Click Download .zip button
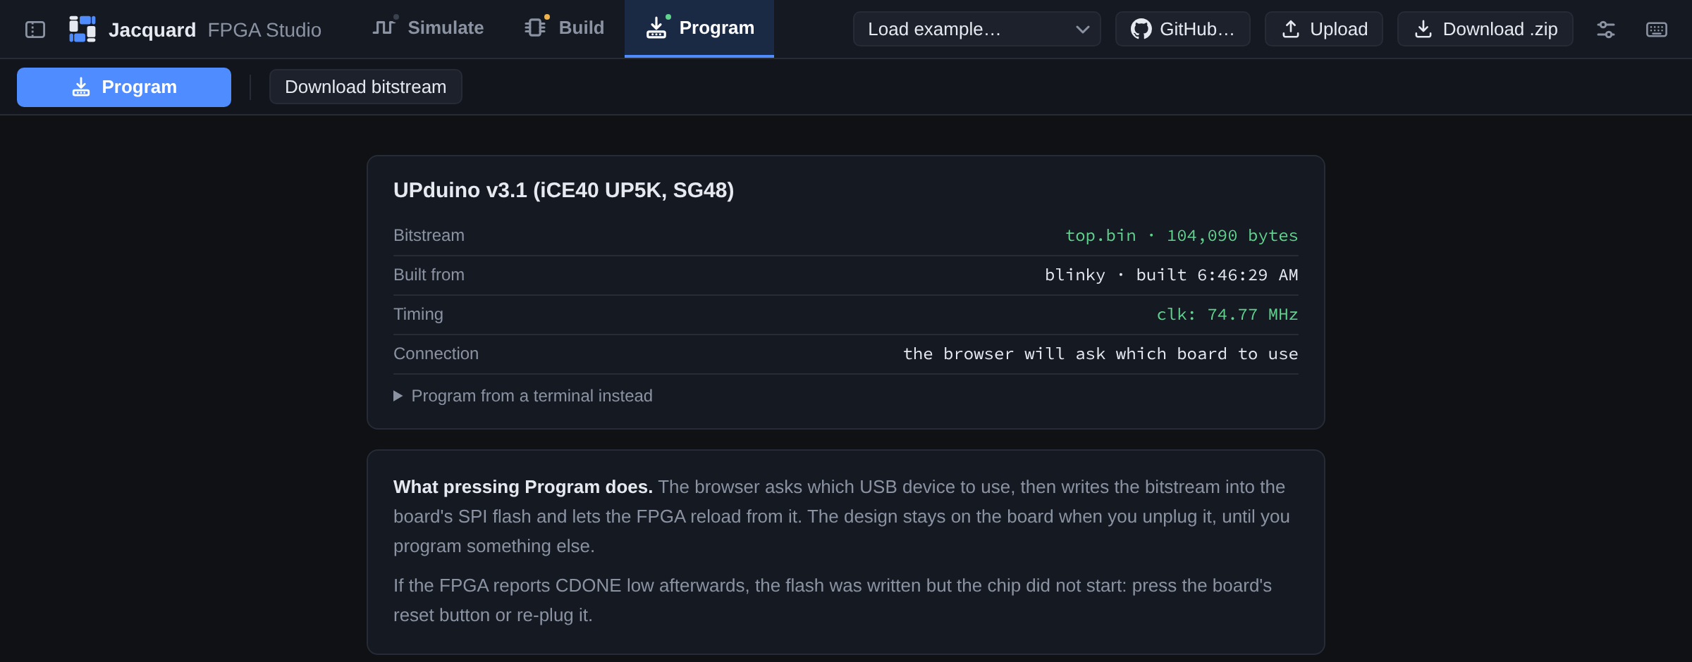The image size is (1692, 662). [1485, 29]
